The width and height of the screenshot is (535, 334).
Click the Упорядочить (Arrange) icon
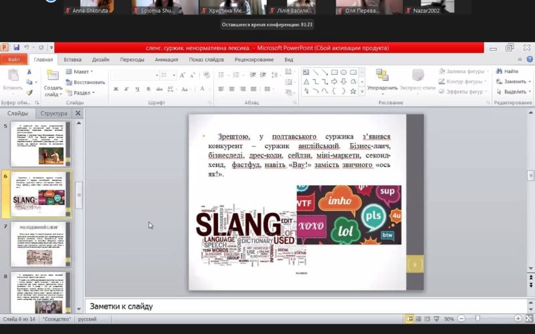(x=382, y=75)
